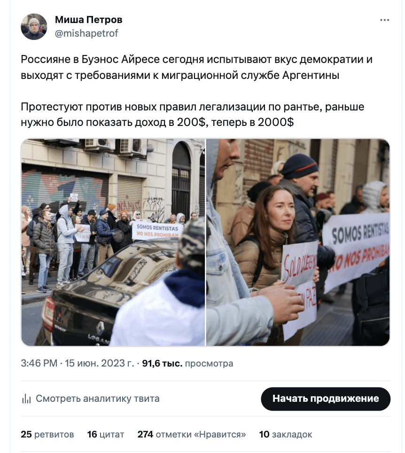The width and height of the screenshot is (405, 453).
Task: Open Миша Петров's profile avatar
Action: pyautogui.click(x=34, y=27)
